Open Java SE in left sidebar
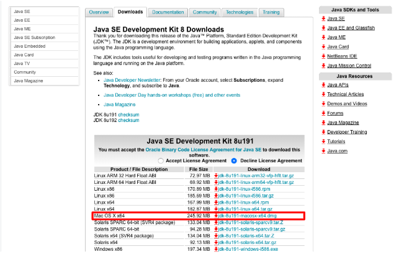399x257 pixels. pyautogui.click(x=44, y=11)
